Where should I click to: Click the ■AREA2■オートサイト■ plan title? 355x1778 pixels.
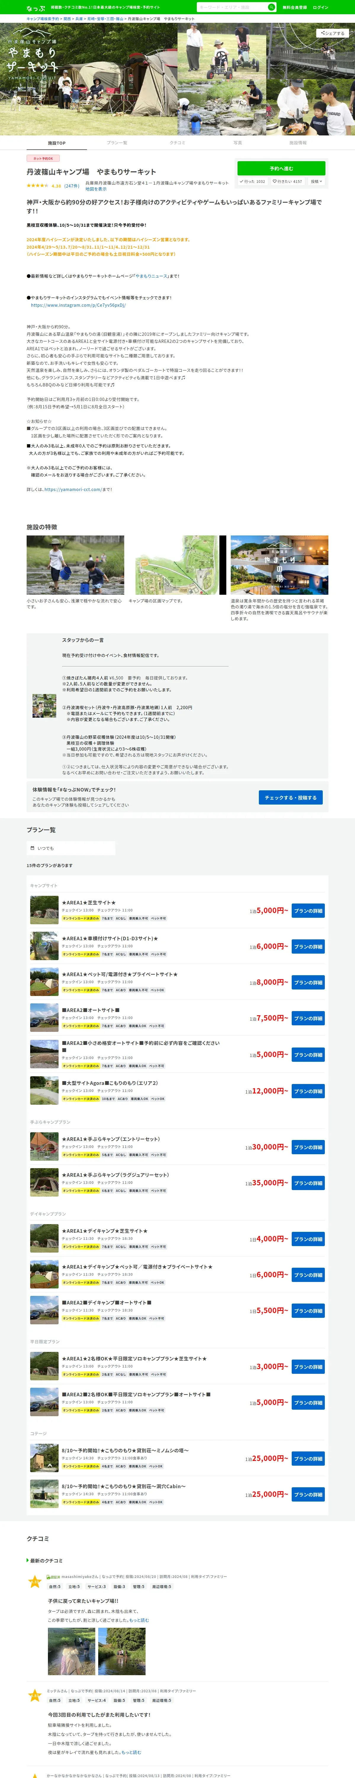coord(91,1010)
